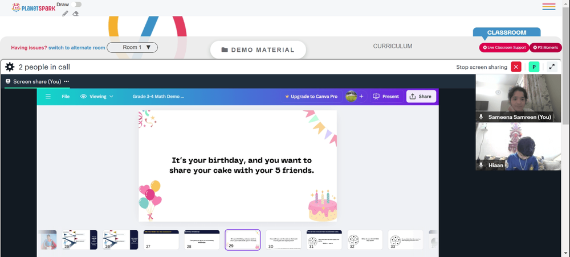Click the Canva profile avatar
The width and height of the screenshot is (570, 257).
click(351, 96)
